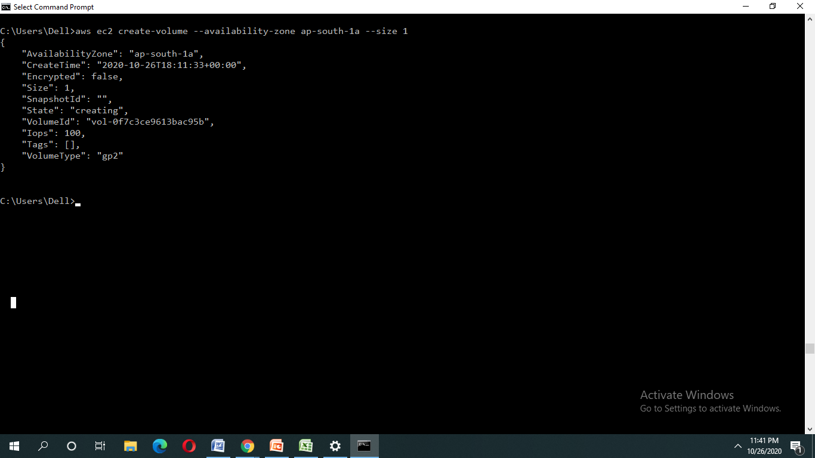The height and width of the screenshot is (458, 815).
Task: Open Settings gear in taskbar
Action: point(335,446)
